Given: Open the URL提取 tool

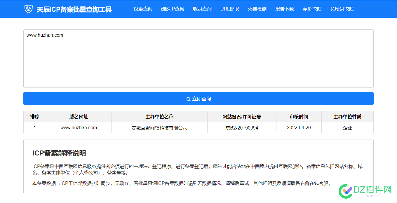Looking at the screenshot, I should point(230,9).
